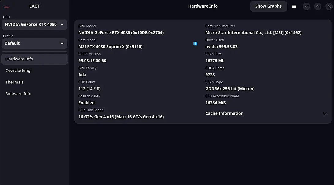Minimize window using the down-chevron button

(306, 6)
